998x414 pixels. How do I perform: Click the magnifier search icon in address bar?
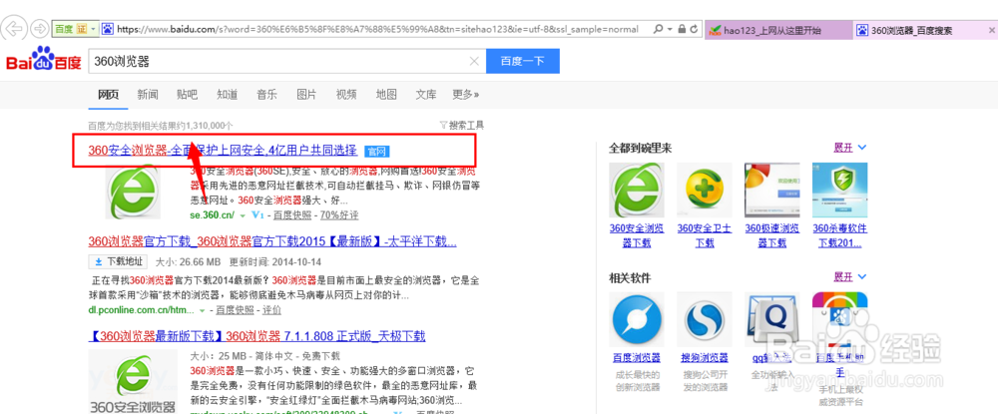coord(658,29)
